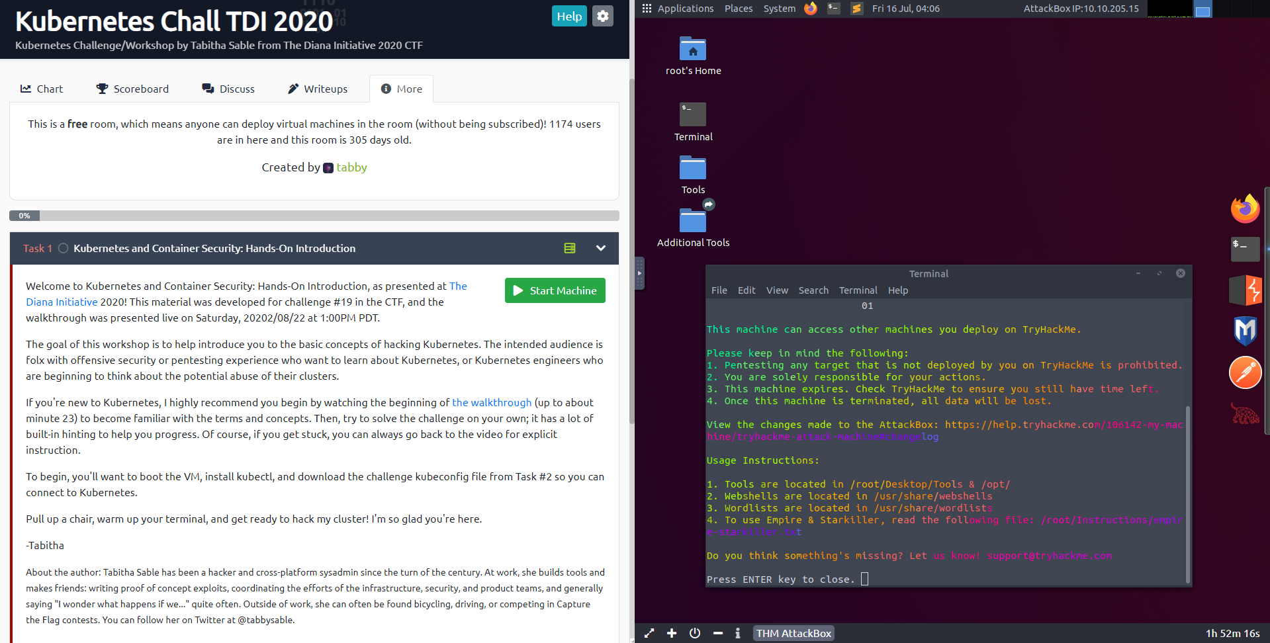Open the terminal's Terminal menu
Viewport: 1270px width, 643px height.
(858, 290)
